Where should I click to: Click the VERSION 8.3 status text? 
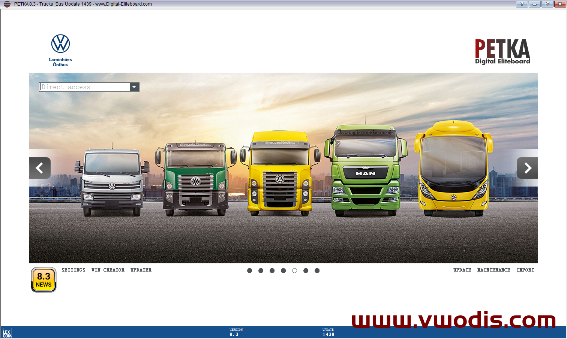tap(236, 332)
